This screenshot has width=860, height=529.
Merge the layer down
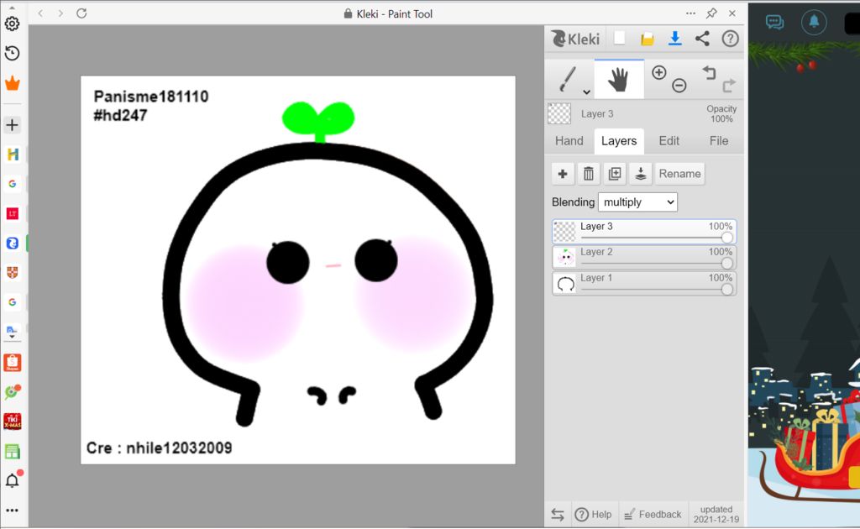point(641,174)
